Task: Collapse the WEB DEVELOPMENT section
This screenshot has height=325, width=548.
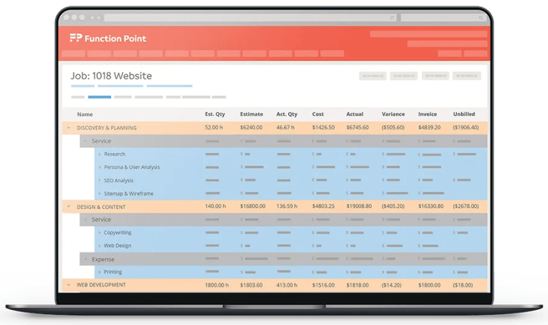Action: [x=69, y=285]
